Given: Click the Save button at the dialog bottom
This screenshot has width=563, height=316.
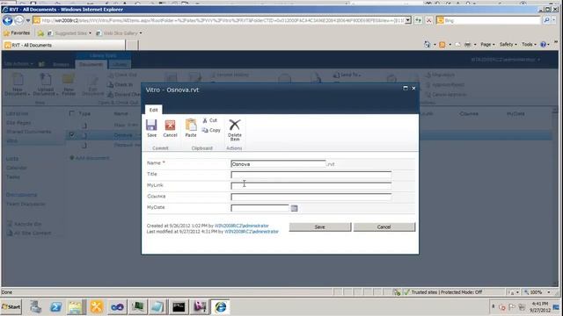Looking at the screenshot, I should pyautogui.click(x=319, y=226).
